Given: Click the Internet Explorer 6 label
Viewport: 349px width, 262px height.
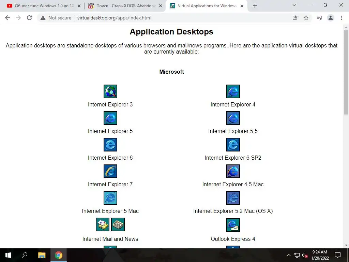Looking at the screenshot, I should coord(110,158).
